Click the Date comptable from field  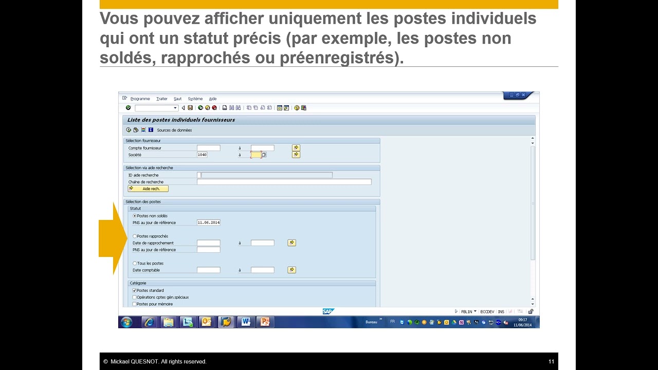(x=208, y=270)
